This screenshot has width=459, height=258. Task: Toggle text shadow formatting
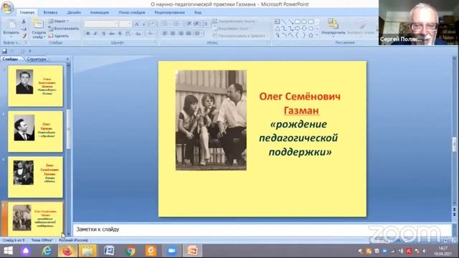(x=120, y=34)
